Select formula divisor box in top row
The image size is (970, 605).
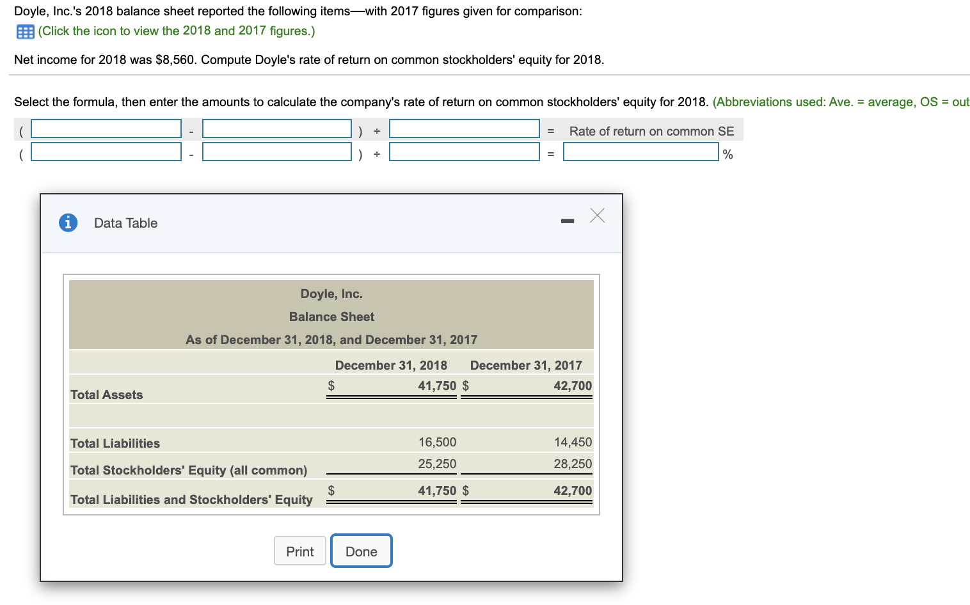click(465, 129)
